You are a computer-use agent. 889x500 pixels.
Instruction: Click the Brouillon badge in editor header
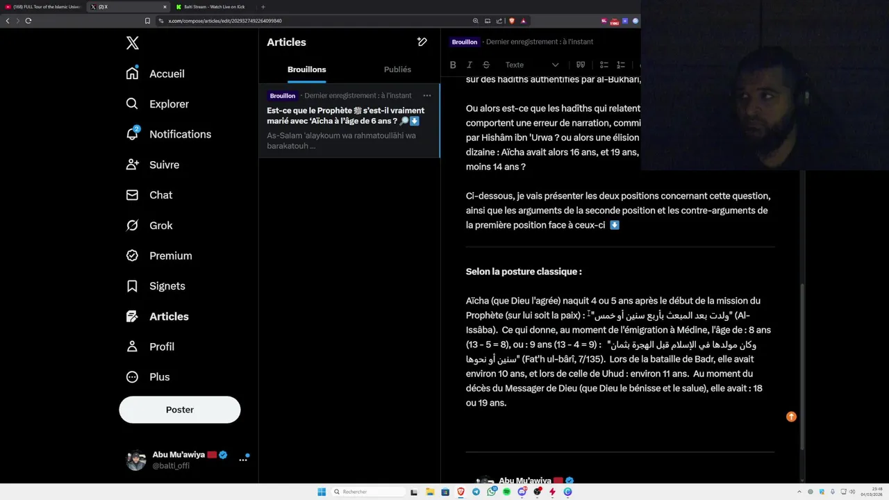tap(465, 42)
